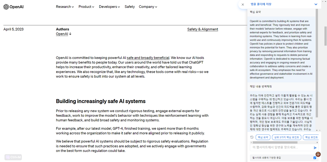Viewport: 327px width, 162px height.
Task: Open the Product menu
Action: tap(86, 7)
